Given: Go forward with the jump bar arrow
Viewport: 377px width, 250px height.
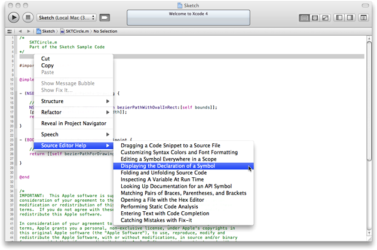Looking at the screenshot, I should click(29, 31).
